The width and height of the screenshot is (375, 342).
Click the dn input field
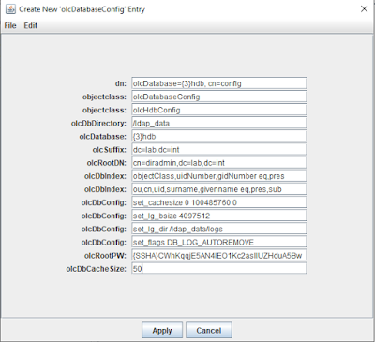(218, 83)
